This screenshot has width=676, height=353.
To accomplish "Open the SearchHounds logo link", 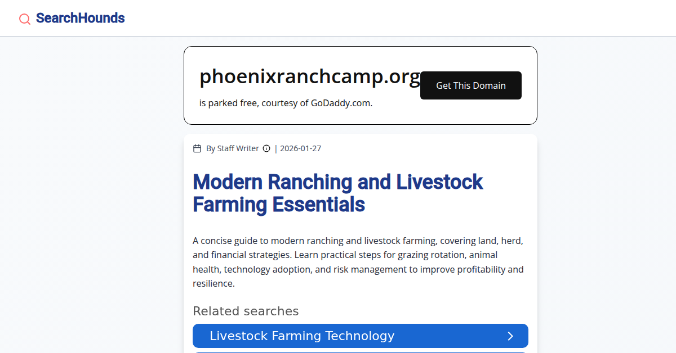I will (80, 18).
